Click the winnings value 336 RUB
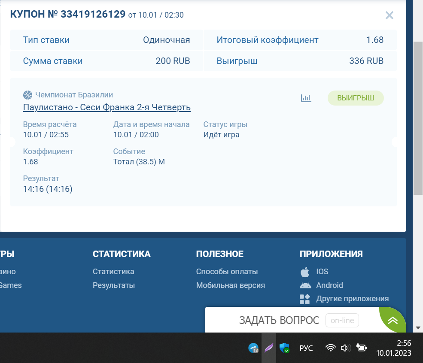 tap(366, 61)
